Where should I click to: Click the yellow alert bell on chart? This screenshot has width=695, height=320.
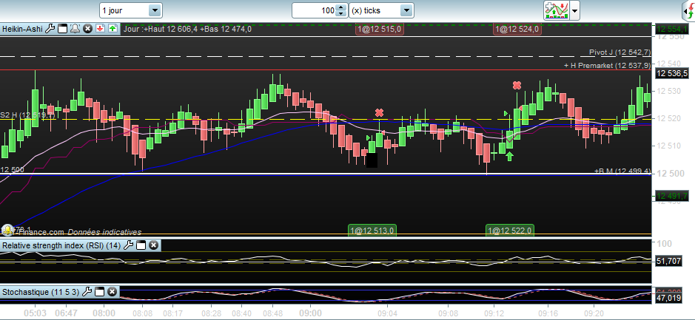coord(7,230)
